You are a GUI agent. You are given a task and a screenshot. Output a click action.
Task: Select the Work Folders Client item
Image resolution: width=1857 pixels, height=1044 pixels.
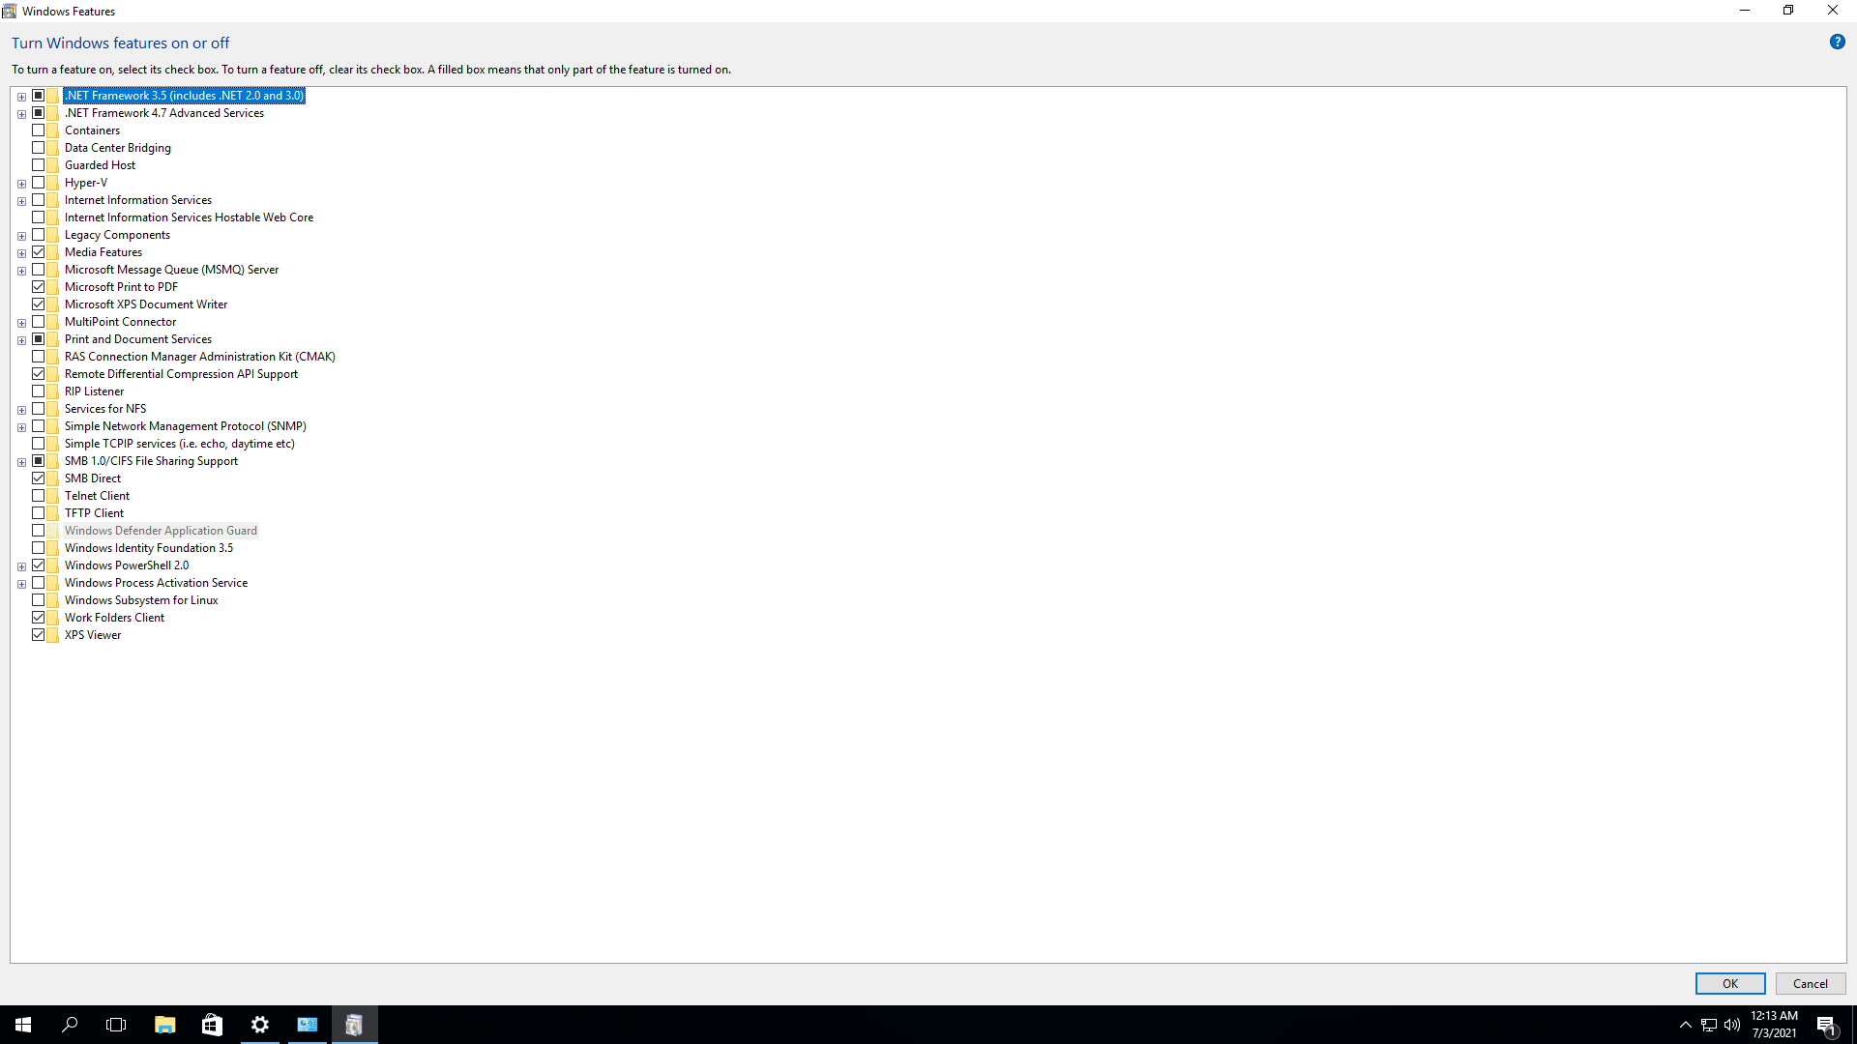coord(114,618)
